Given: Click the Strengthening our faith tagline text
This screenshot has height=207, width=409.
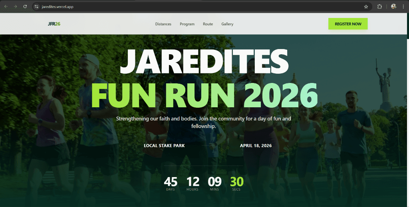Looking at the screenshot, I should coord(203,122).
